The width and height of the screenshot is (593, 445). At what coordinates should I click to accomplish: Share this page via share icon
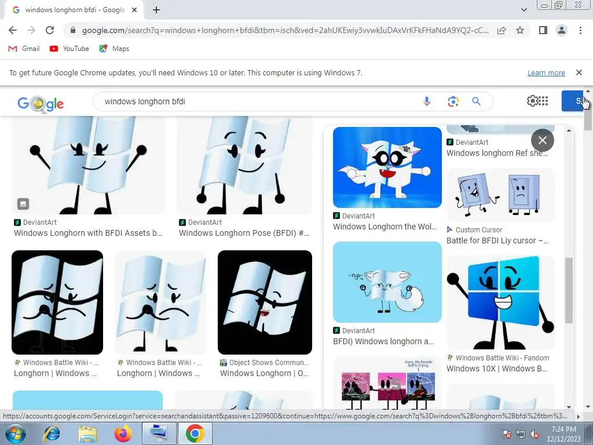502,30
